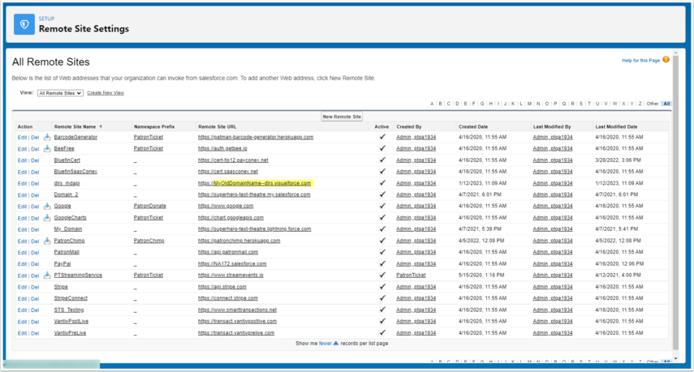Open the BluefinCert remote site name
This screenshot has width=694, height=372.
coord(67,160)
